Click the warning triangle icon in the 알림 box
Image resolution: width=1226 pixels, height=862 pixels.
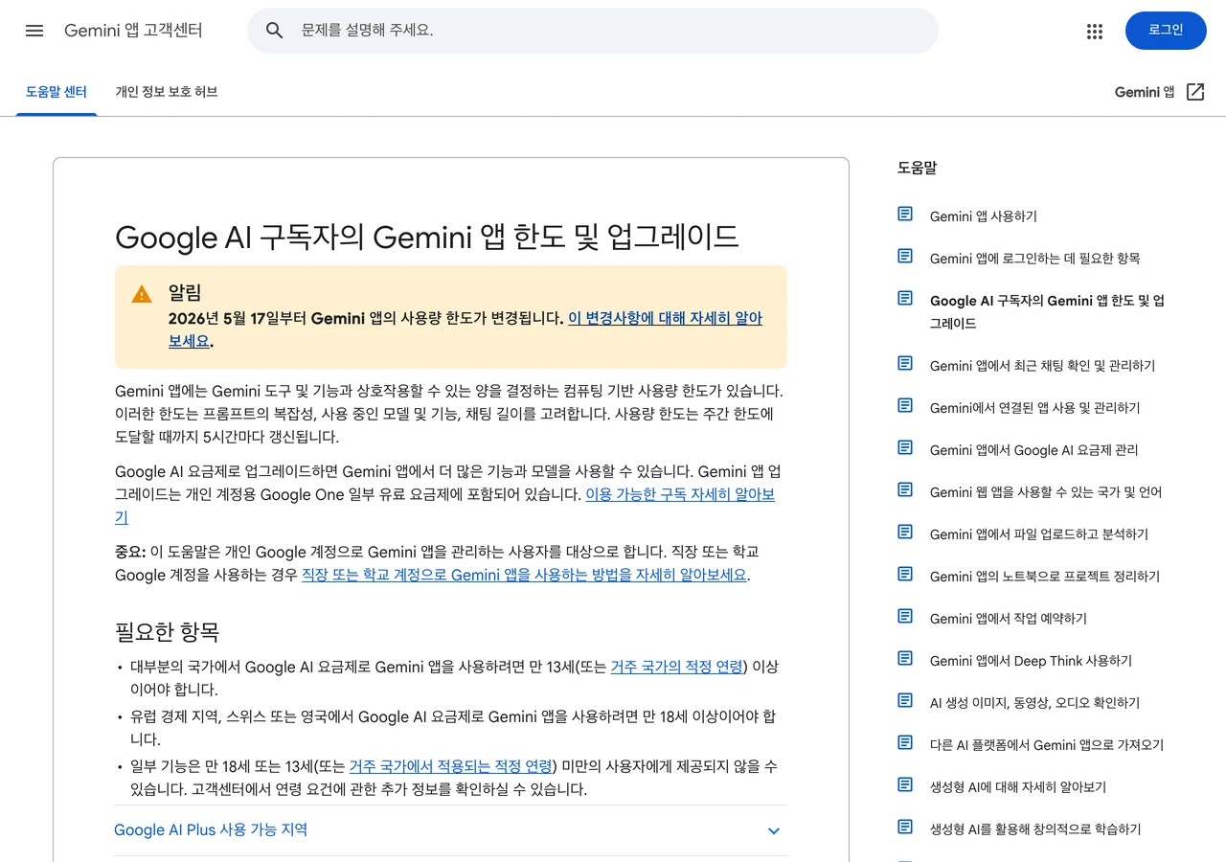142,294
